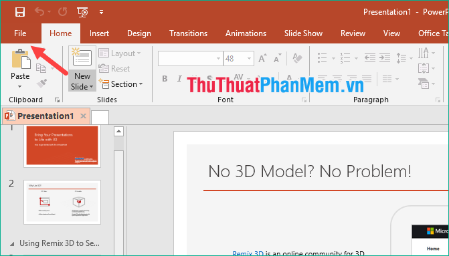This screenshot has height=256, width=449.
Task: Click the Copy icon in Clipboard group
Action: tap(41, 68)
